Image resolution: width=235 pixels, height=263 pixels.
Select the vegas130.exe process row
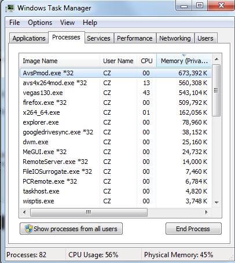point(115,93)
